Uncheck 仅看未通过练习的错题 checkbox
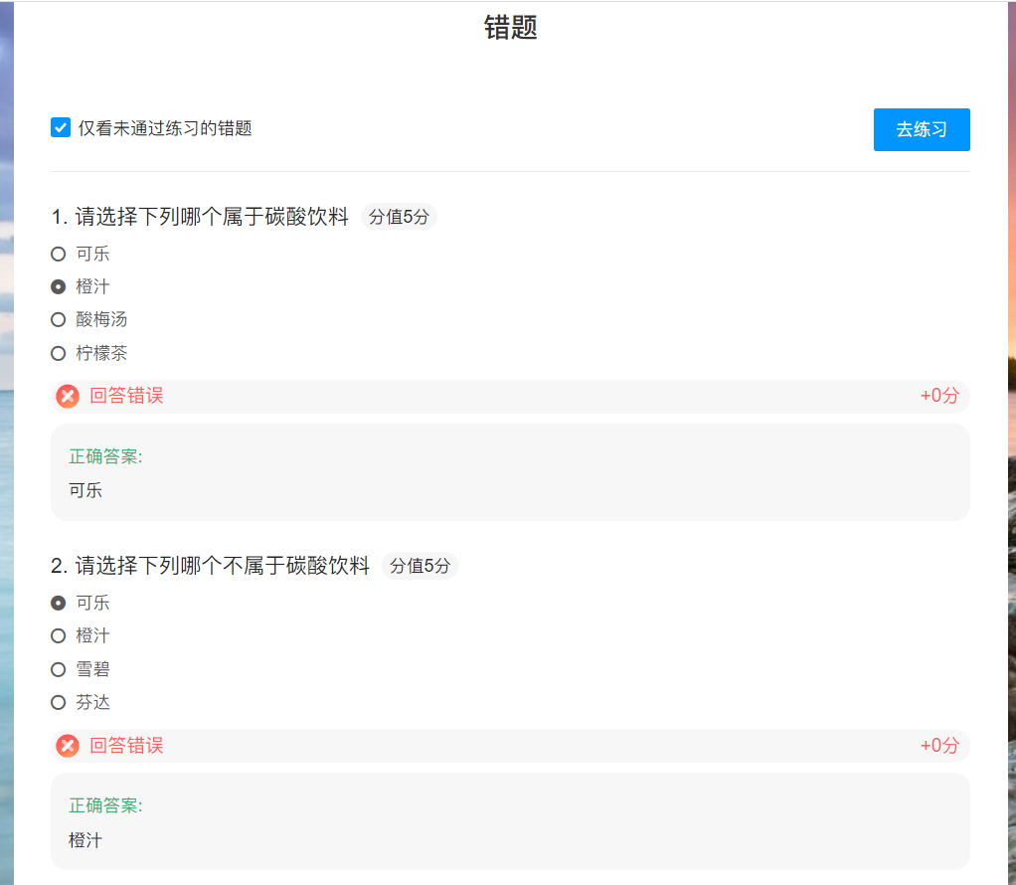Viewport: 1016px width, 885px height. 61,127
